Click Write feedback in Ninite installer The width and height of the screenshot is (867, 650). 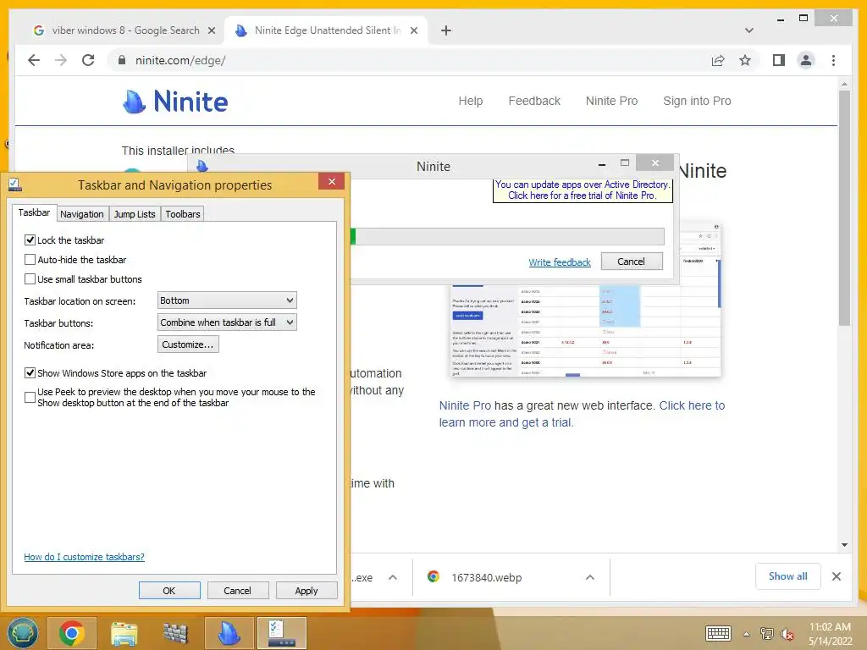tap(560, 262)
